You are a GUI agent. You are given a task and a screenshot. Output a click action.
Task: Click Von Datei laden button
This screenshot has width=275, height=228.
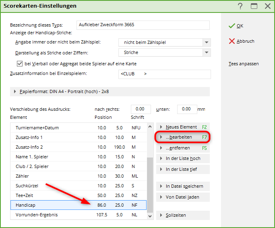(x=182, y=197)
